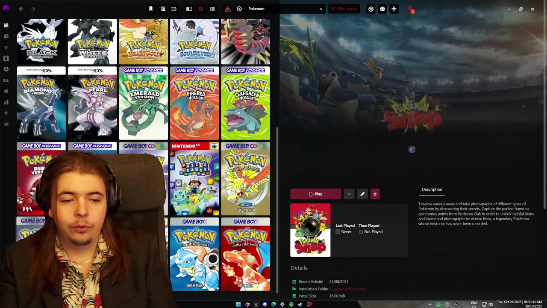The height and width of the screenshot is (308, 547).
Task: Click the bookmark icon in top toolbar
Action: [151, 9]
